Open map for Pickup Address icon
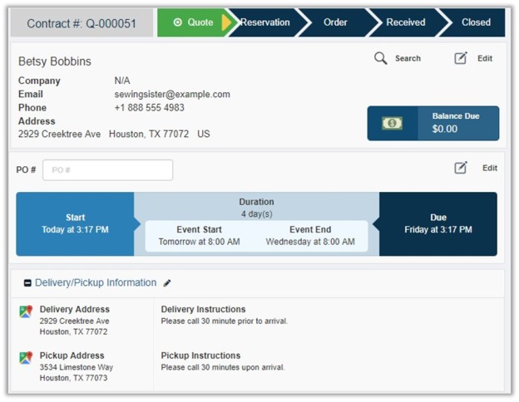The height and width of the screenshot is (402, 519). click(x=26, y=358)
